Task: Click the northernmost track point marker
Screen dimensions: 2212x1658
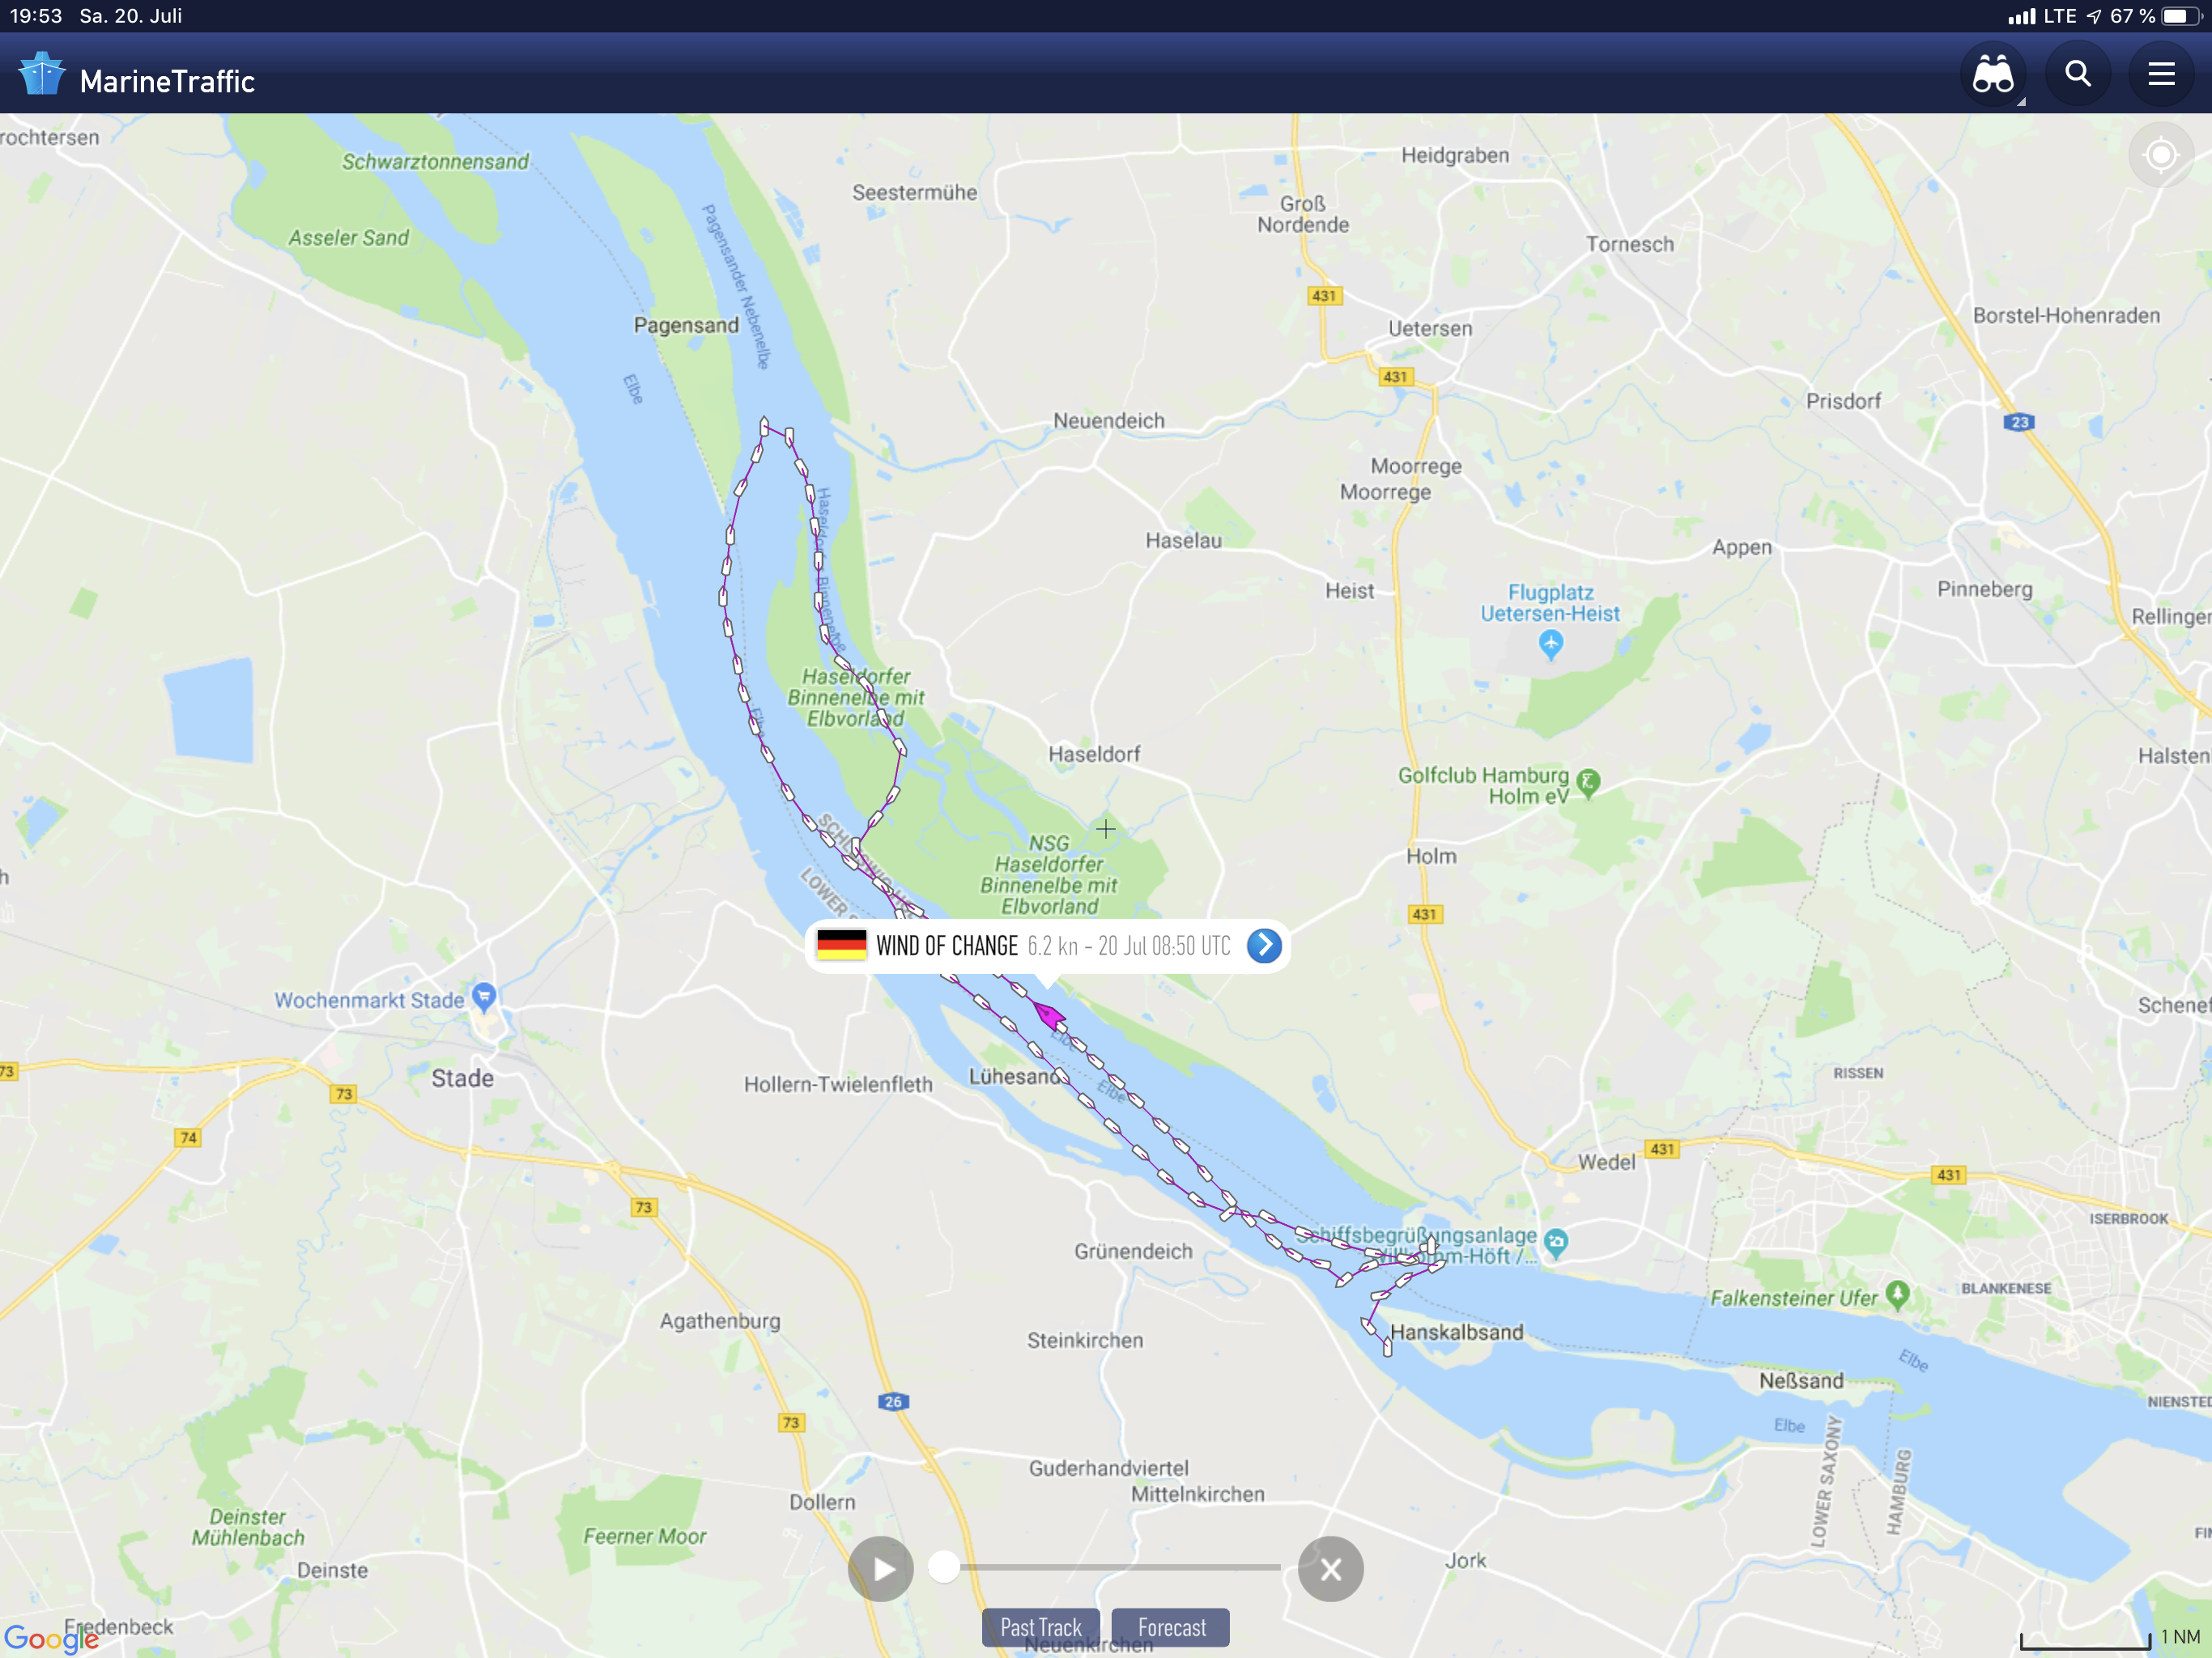Action: [x=765, y=426]
